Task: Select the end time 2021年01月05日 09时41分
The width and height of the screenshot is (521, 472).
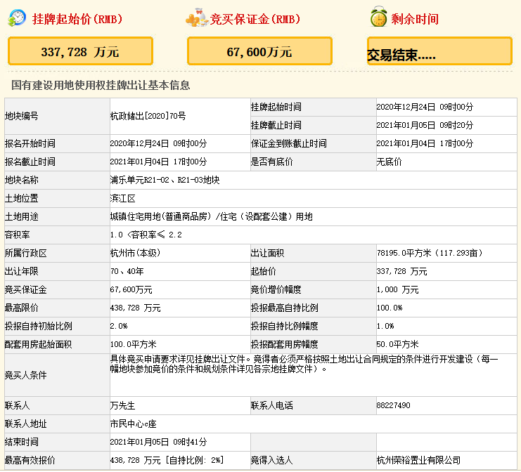Action: click(x=158, y=442)
